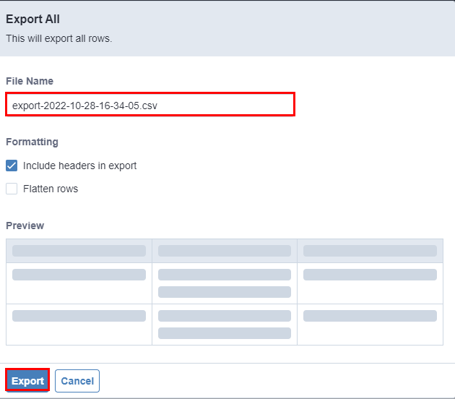
Task: Click the "Include headers in export" label text
Action: pyautogui.click(x=79, y=166)
